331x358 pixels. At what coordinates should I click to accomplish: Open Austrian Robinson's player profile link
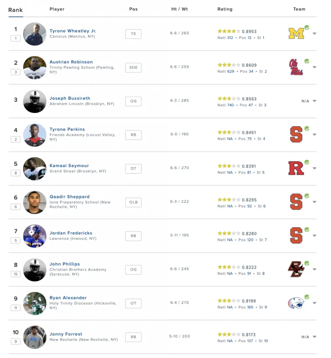pos(71,62)
